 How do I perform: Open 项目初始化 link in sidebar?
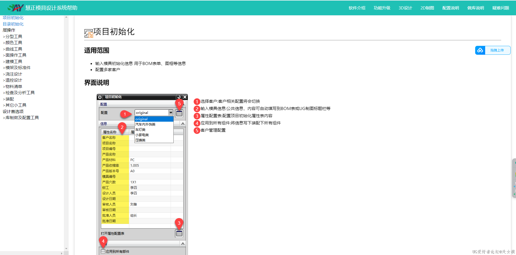click(13, 17)
